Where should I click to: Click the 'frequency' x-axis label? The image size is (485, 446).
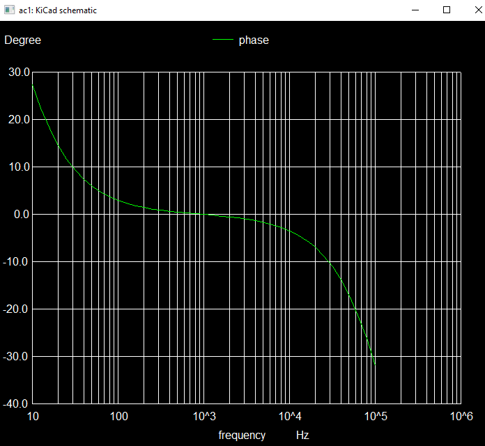tap(242, 436)
